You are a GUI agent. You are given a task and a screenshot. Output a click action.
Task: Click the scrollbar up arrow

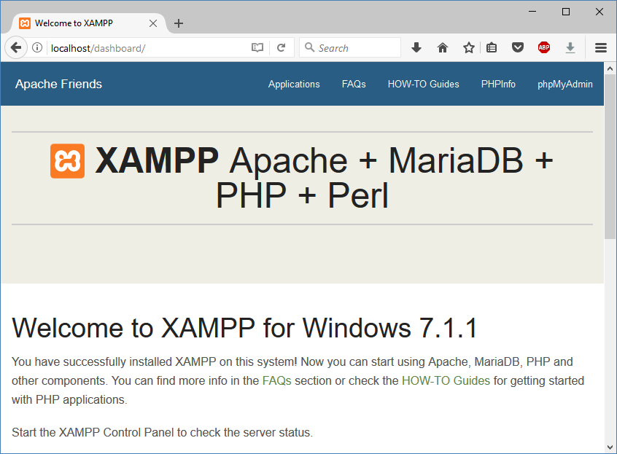pyautogui.click(x=610, y=69)
